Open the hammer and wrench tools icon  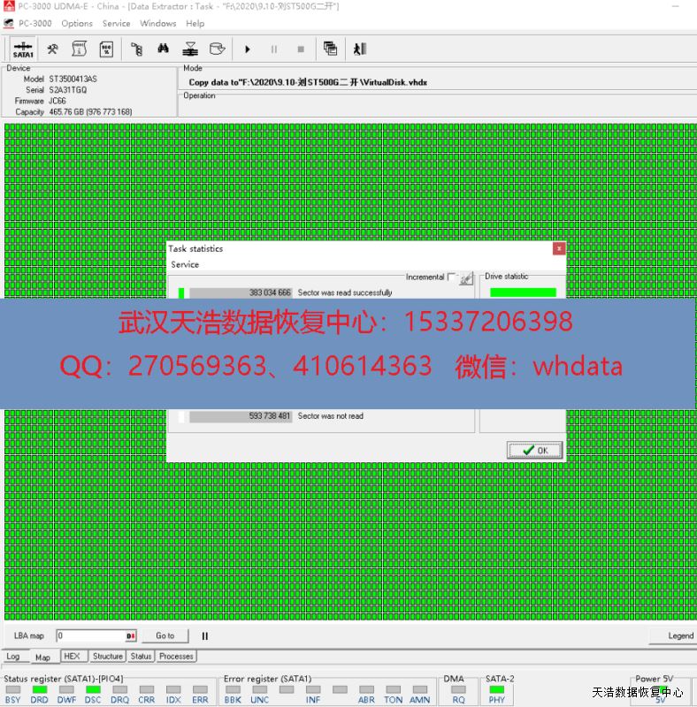pos(53,49)
